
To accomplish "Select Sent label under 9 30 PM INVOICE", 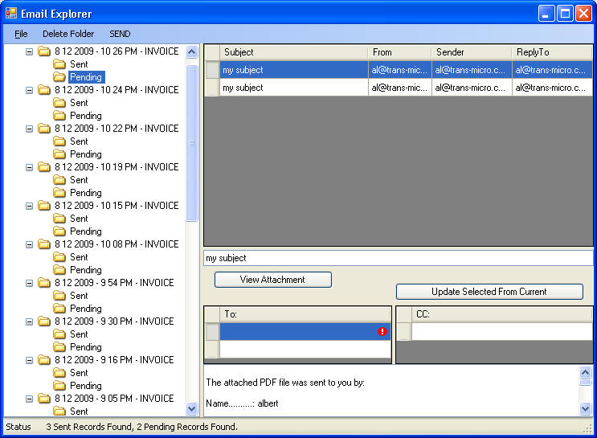I will [x=79, y=334].
